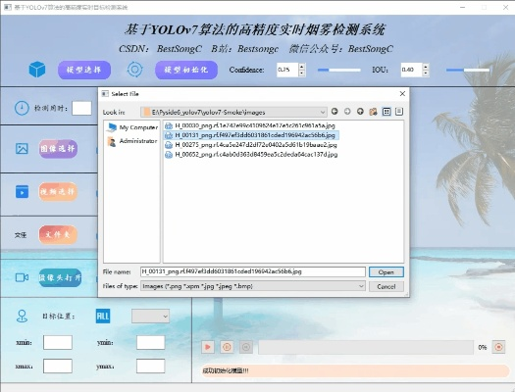This screenshot has width=515, height=392.
Task: Click Cancel in file dialog
Action: (x=386, y=286)
